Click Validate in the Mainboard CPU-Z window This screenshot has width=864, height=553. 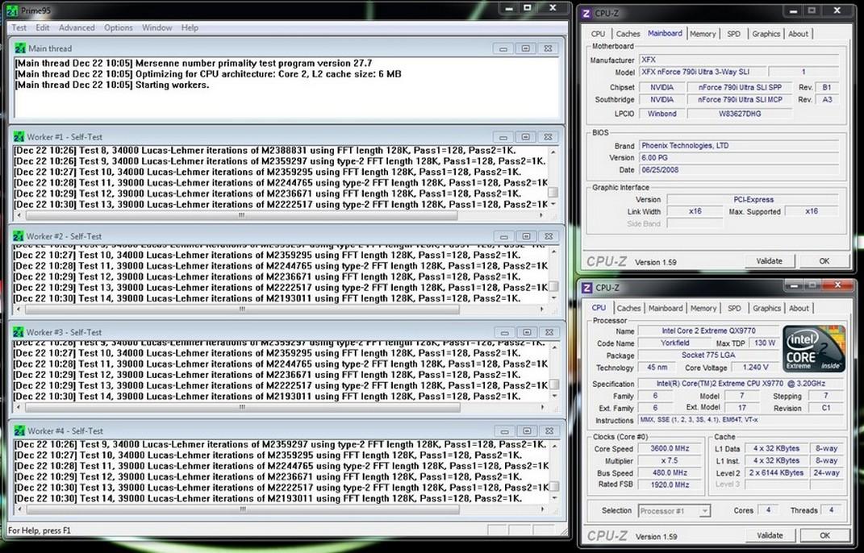(x=770, y=261)
